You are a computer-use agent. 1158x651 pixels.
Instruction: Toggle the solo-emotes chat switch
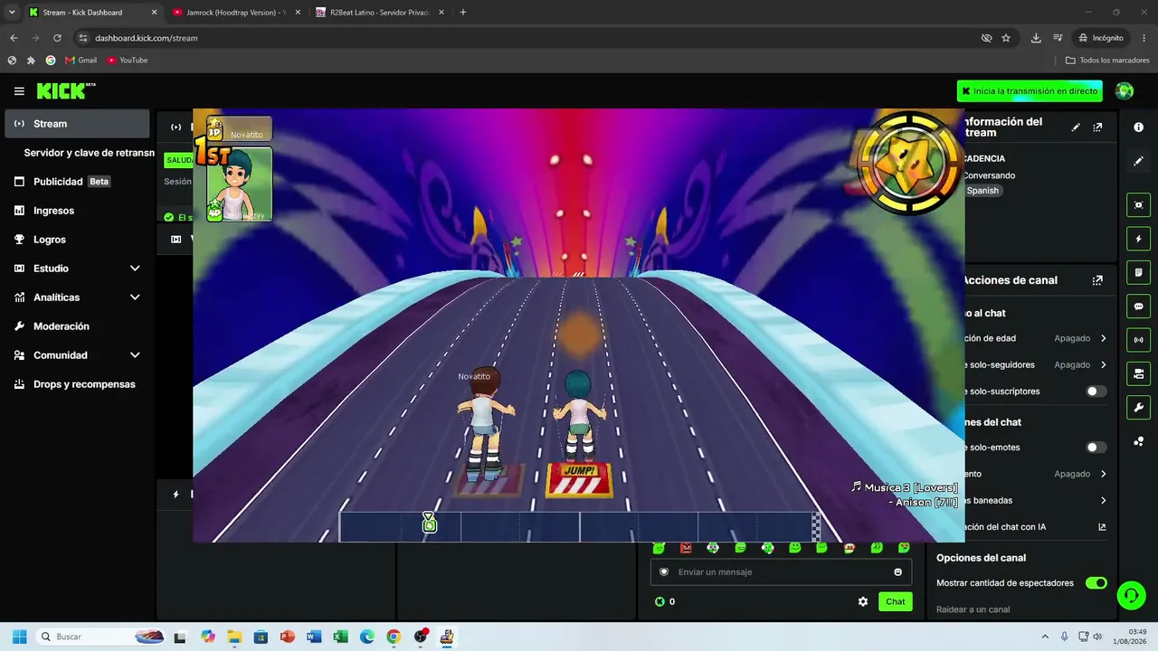pos(1096,448)
